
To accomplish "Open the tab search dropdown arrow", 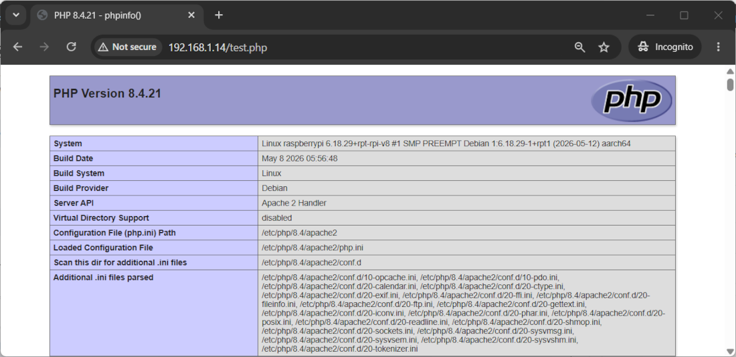I will (x=16, y=15).
